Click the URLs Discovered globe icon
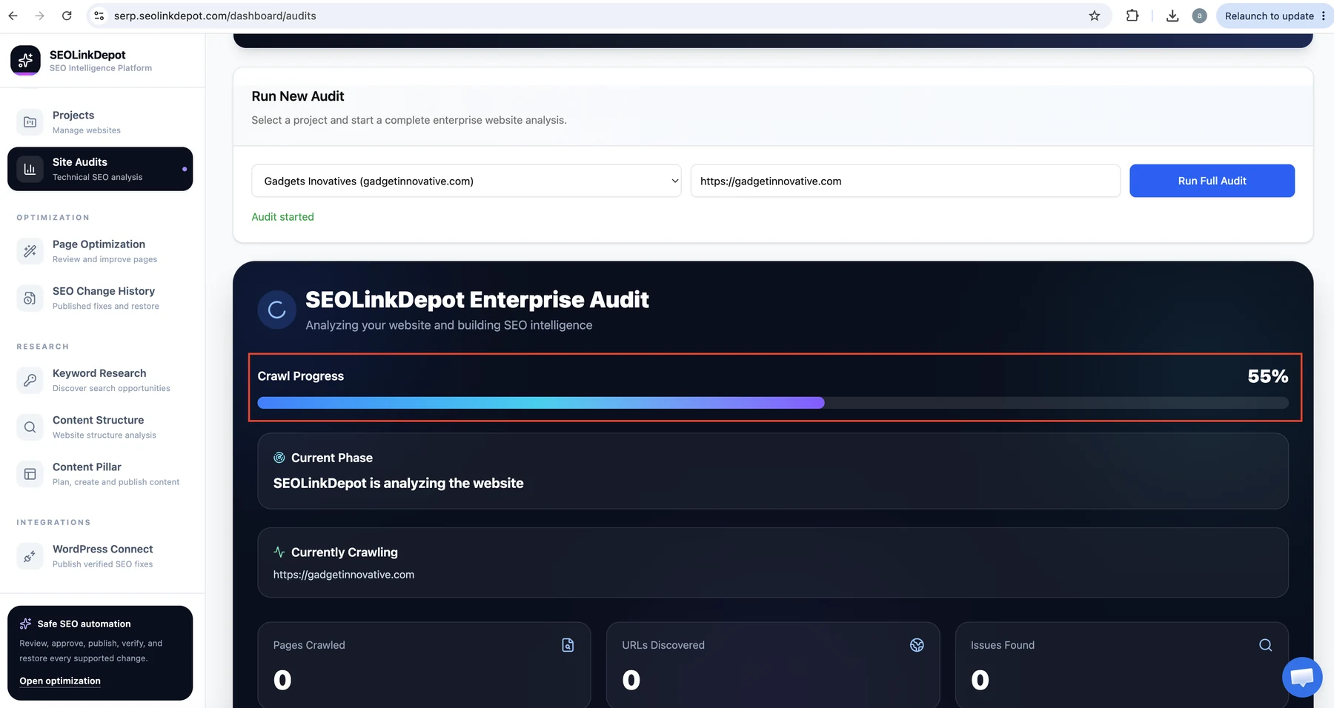The height and width of the screenshot is (708, 1334). (917, 645)
